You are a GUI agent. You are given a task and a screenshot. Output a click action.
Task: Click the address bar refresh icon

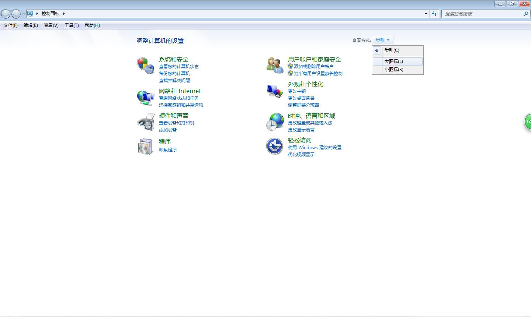point(434,14)
